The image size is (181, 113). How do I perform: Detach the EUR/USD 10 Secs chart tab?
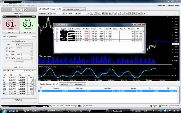(81, 9)
